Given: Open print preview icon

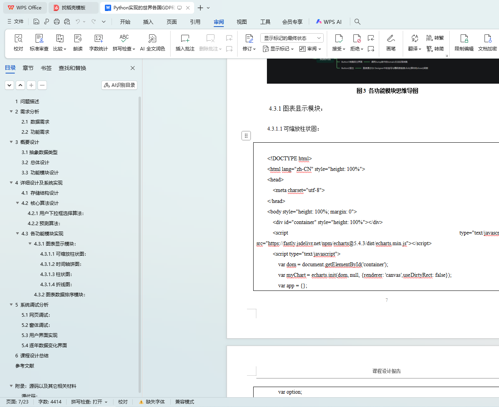Looking at the screenshot, I should point(67,22).
